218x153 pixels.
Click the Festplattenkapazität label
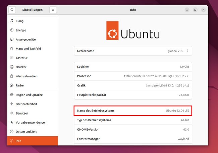[92, 95]
